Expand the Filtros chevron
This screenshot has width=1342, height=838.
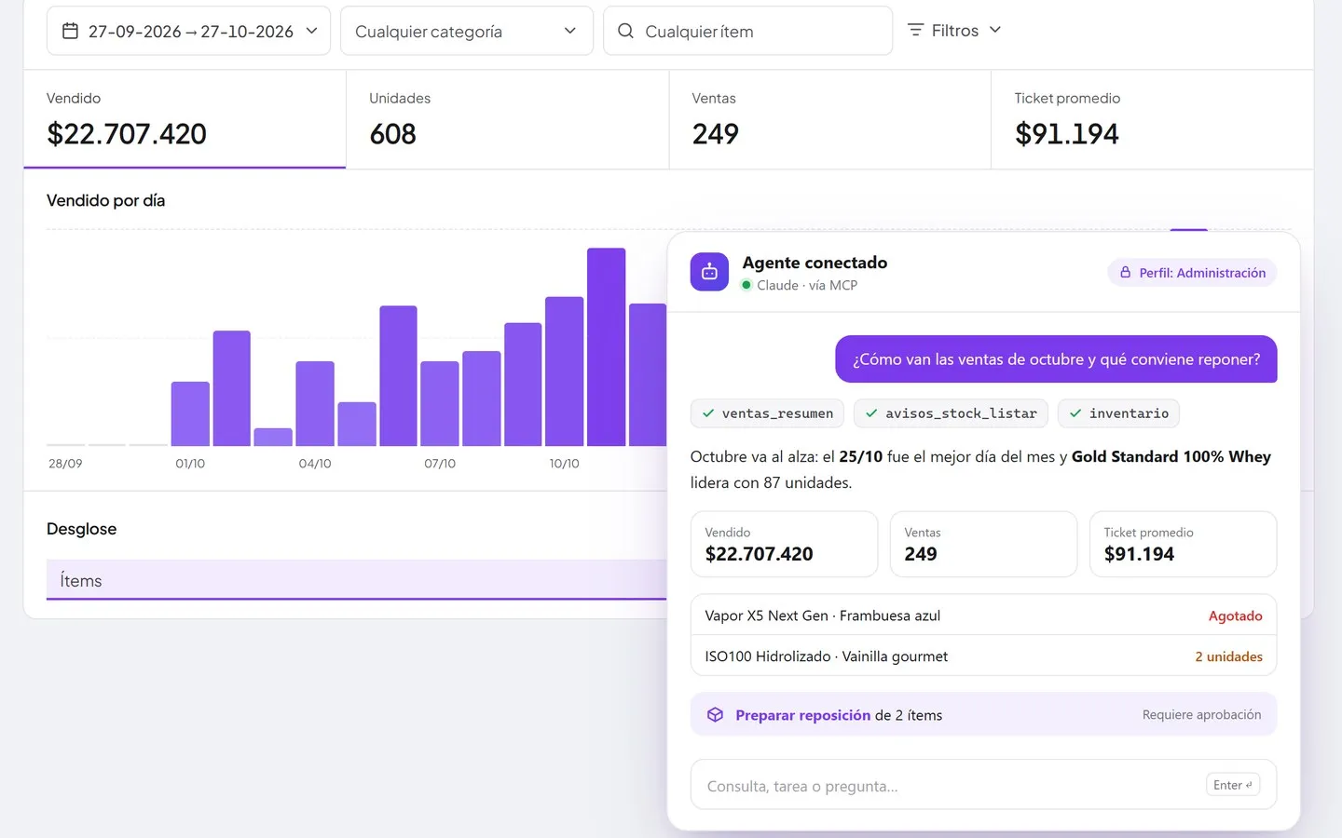[x=995, y=30]
